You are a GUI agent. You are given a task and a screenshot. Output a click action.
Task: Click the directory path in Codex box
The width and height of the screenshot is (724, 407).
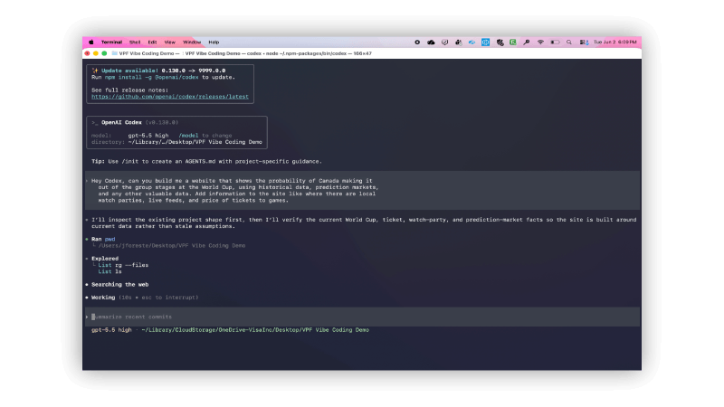(195, 142)
